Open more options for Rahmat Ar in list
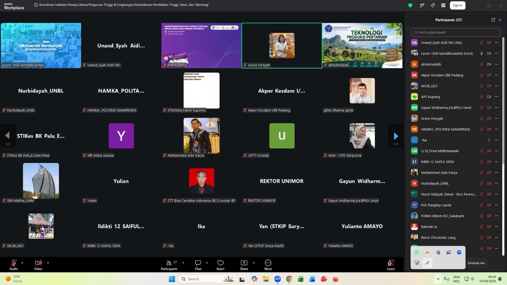The height and width of the screenshot is (285, 507). (497, 227)
